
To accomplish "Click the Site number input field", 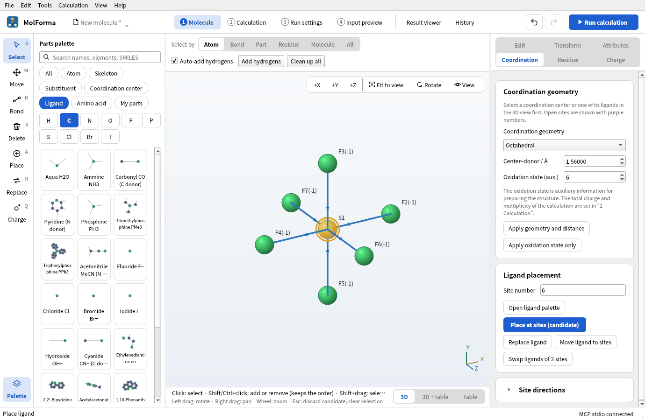I will click(x=583, y=290).
